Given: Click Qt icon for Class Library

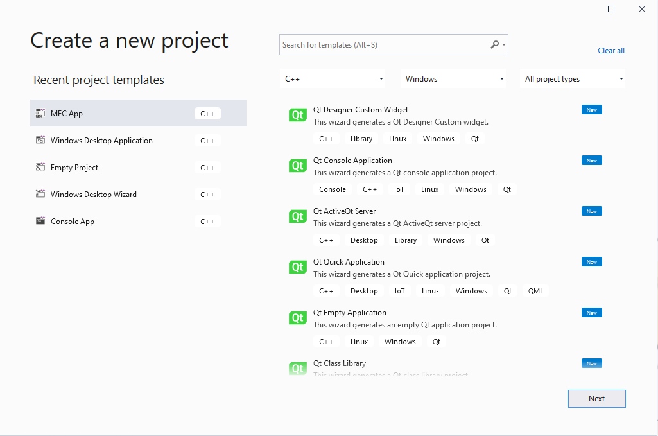Looking at the screenshot, I should point(297,368).
